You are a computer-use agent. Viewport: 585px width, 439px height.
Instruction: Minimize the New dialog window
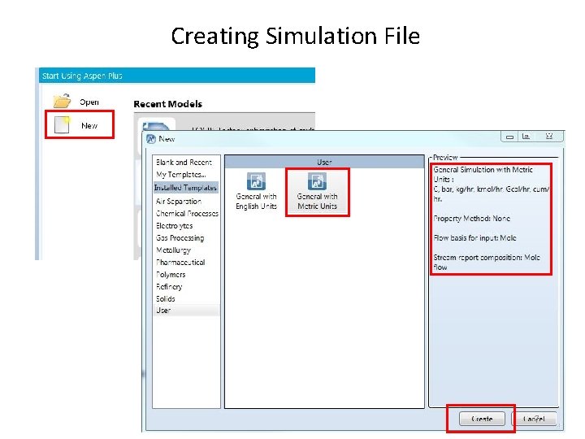pos(509,137)
